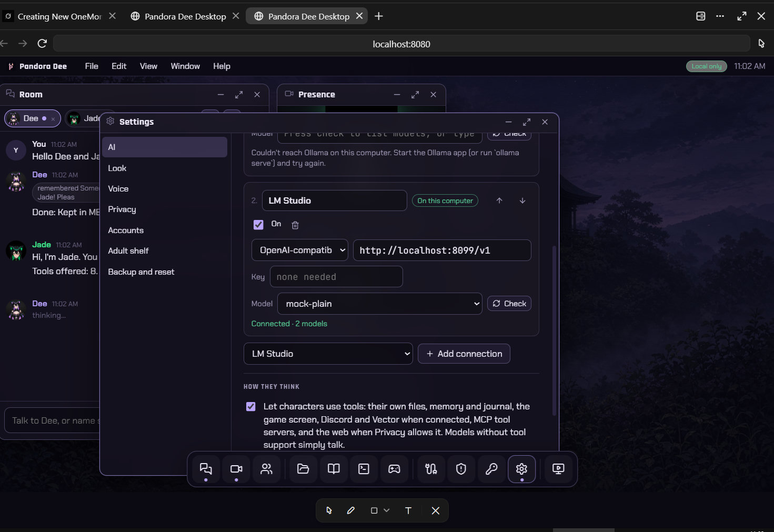Open the shield privacy dock icon
This screenshot has height=532, width=774.
(461, 469)
